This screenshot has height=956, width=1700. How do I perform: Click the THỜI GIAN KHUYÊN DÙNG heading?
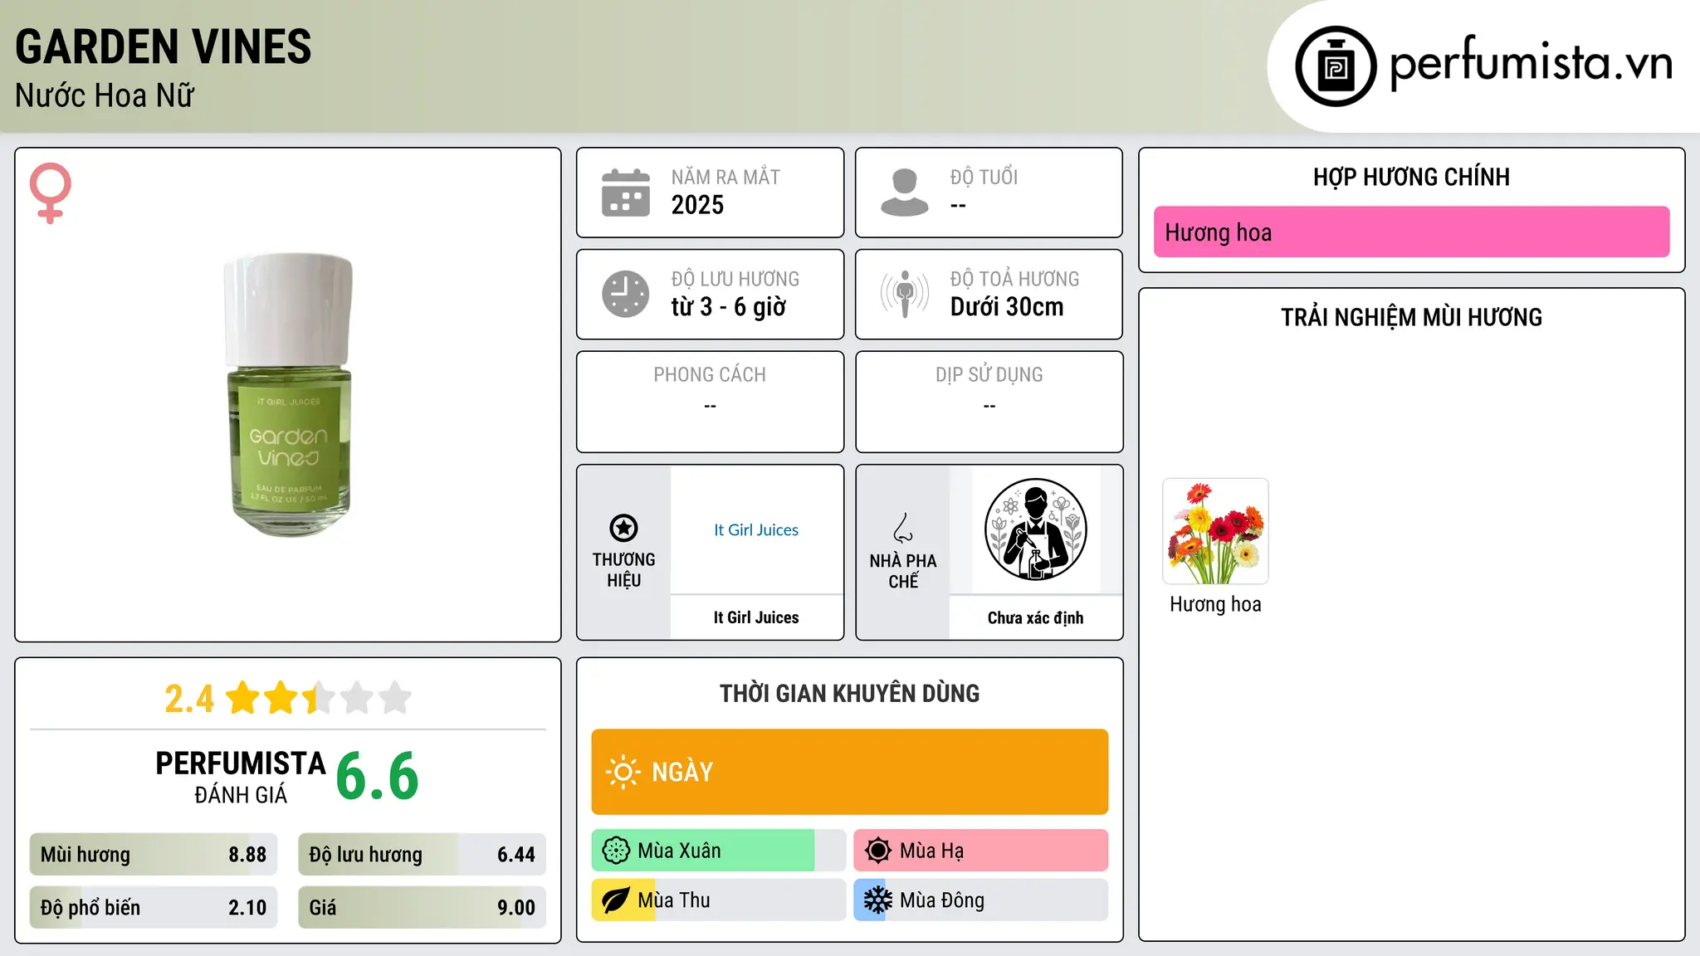[850, 693]
